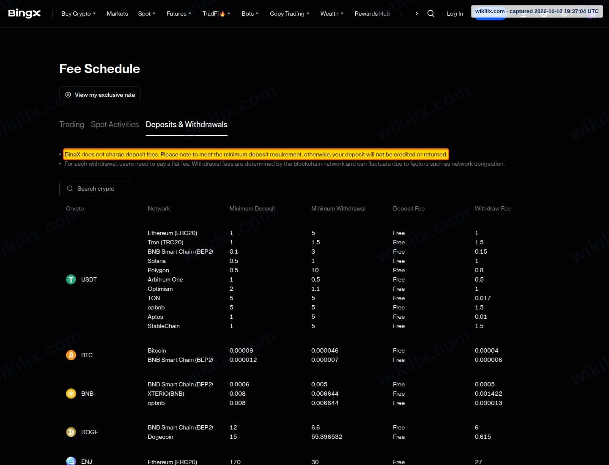Select the Tron (TRC20) network row
Image resolution: width=609 pixels, height=465 pixels.
point(165,242)
